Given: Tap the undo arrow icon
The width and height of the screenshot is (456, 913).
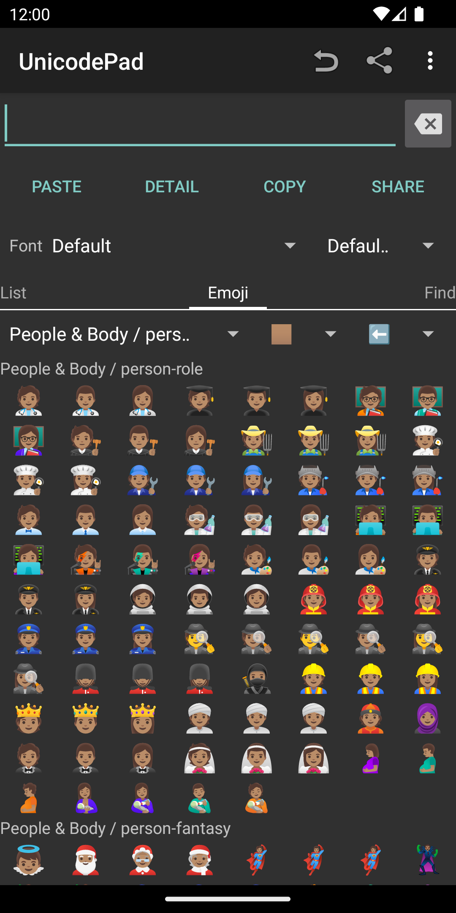Looking at the screenshot, I should tap(326, 61).
